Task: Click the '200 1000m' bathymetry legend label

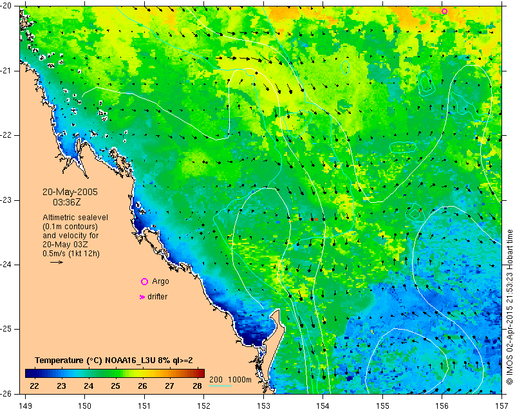Action: [230, 380]
